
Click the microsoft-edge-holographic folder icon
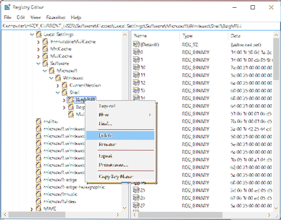[x=39, y=187]
